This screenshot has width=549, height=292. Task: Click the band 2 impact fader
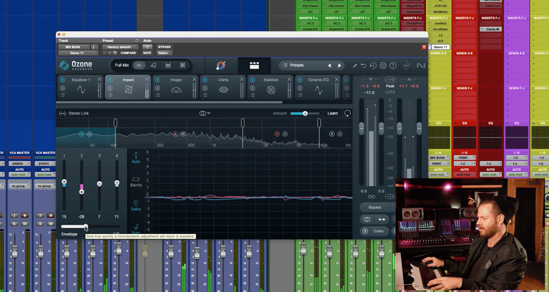click(x=81, y=192)
